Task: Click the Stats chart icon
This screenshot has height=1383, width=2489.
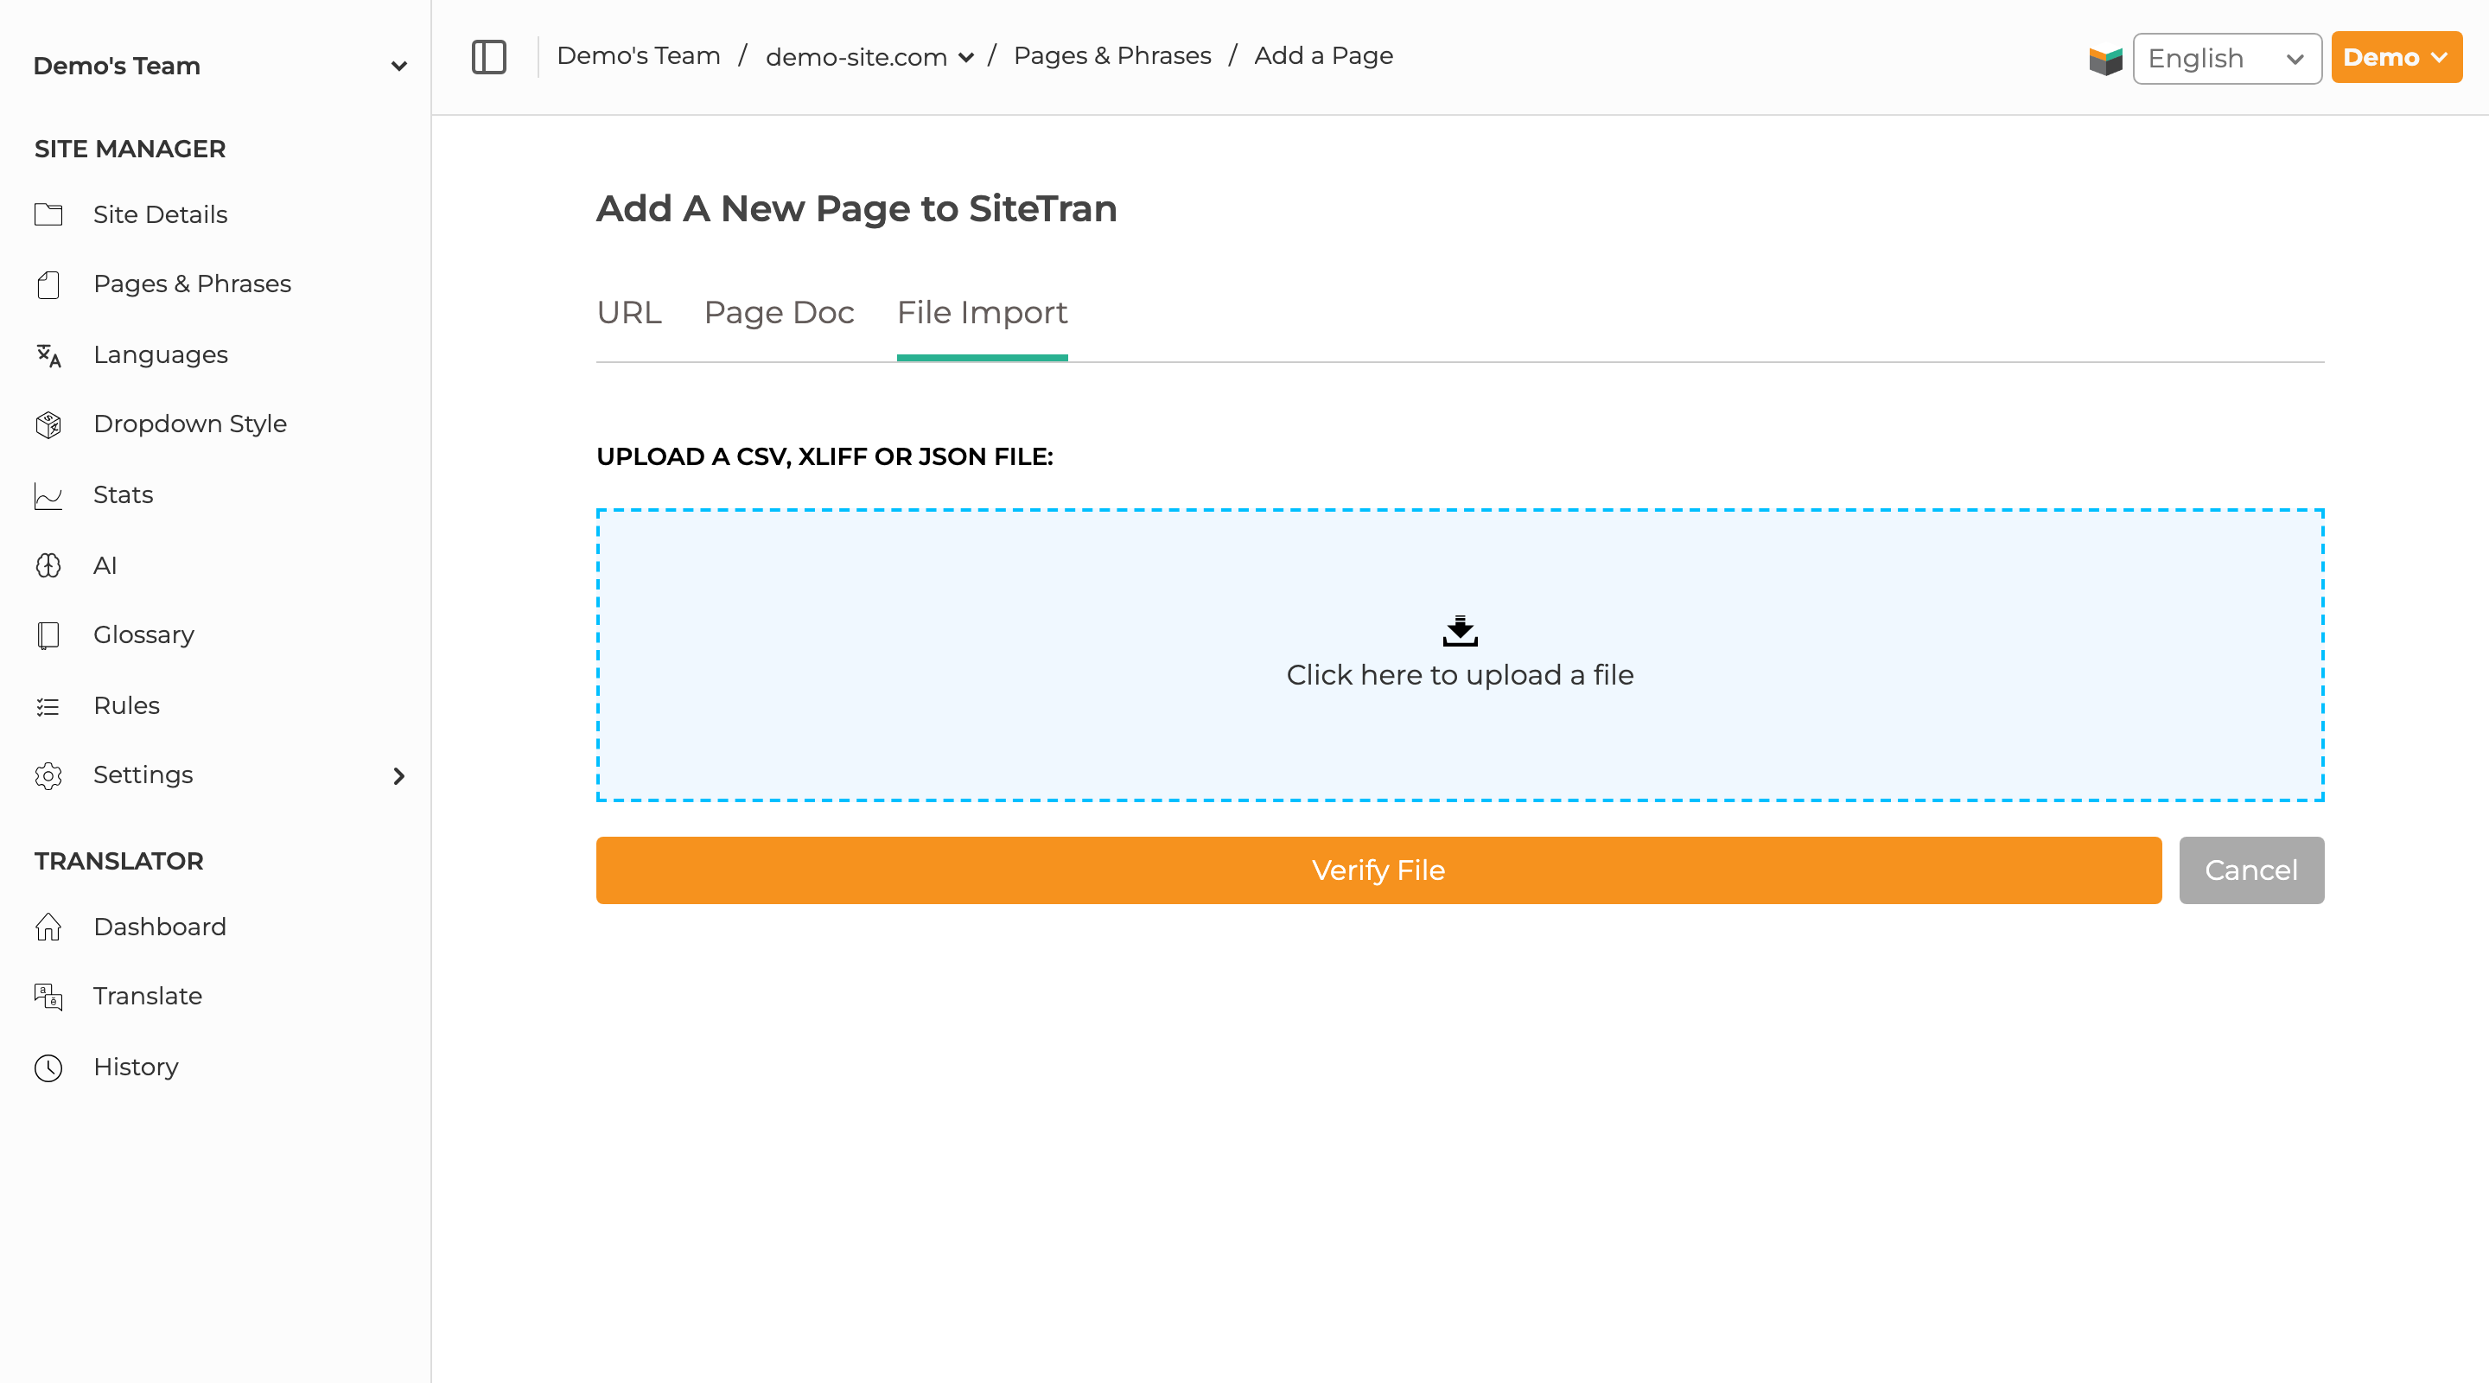Action: [48, 496]
